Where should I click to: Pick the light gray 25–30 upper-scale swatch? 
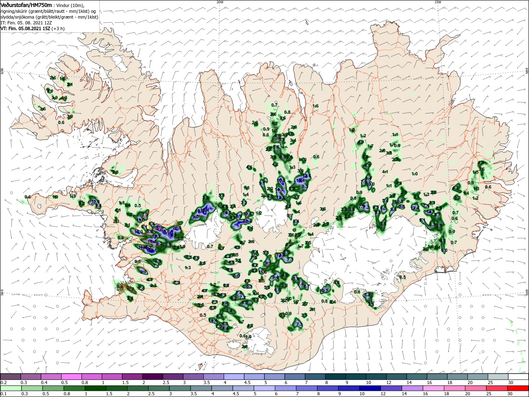498,376
